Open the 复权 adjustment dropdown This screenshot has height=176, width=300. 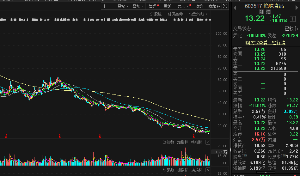coord(122,6)
